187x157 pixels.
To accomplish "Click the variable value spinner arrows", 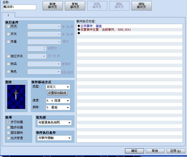I will tap(44, 49).
